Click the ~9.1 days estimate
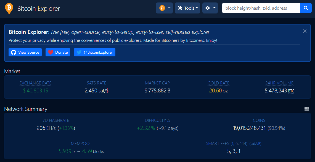The width and height of the screenshot is (315, 162). click(168, 128)
